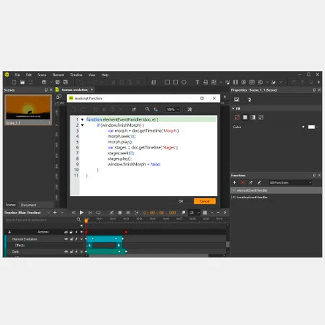
Task: Open the 100% zoom dropdown in editor
Action: pyautogui.click(x=173, y=109)
